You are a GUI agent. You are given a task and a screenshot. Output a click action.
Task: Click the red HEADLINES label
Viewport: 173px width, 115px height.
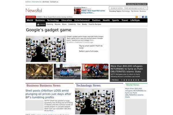click(31, 17)
